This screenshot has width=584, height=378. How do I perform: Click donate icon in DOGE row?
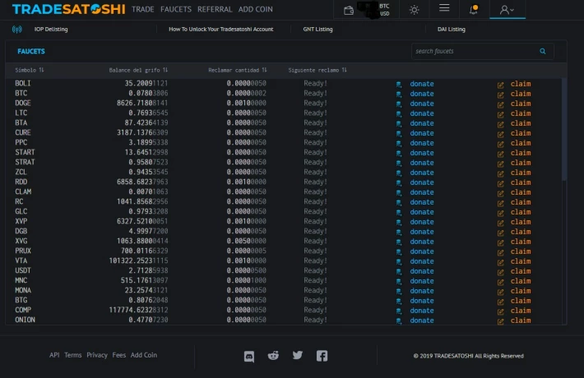[399, 104]
